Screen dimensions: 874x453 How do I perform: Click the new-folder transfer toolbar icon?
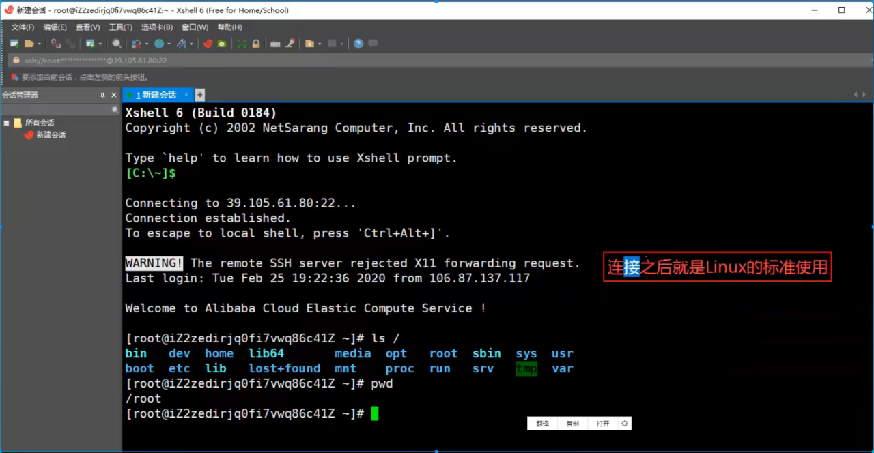pos(309,44)
